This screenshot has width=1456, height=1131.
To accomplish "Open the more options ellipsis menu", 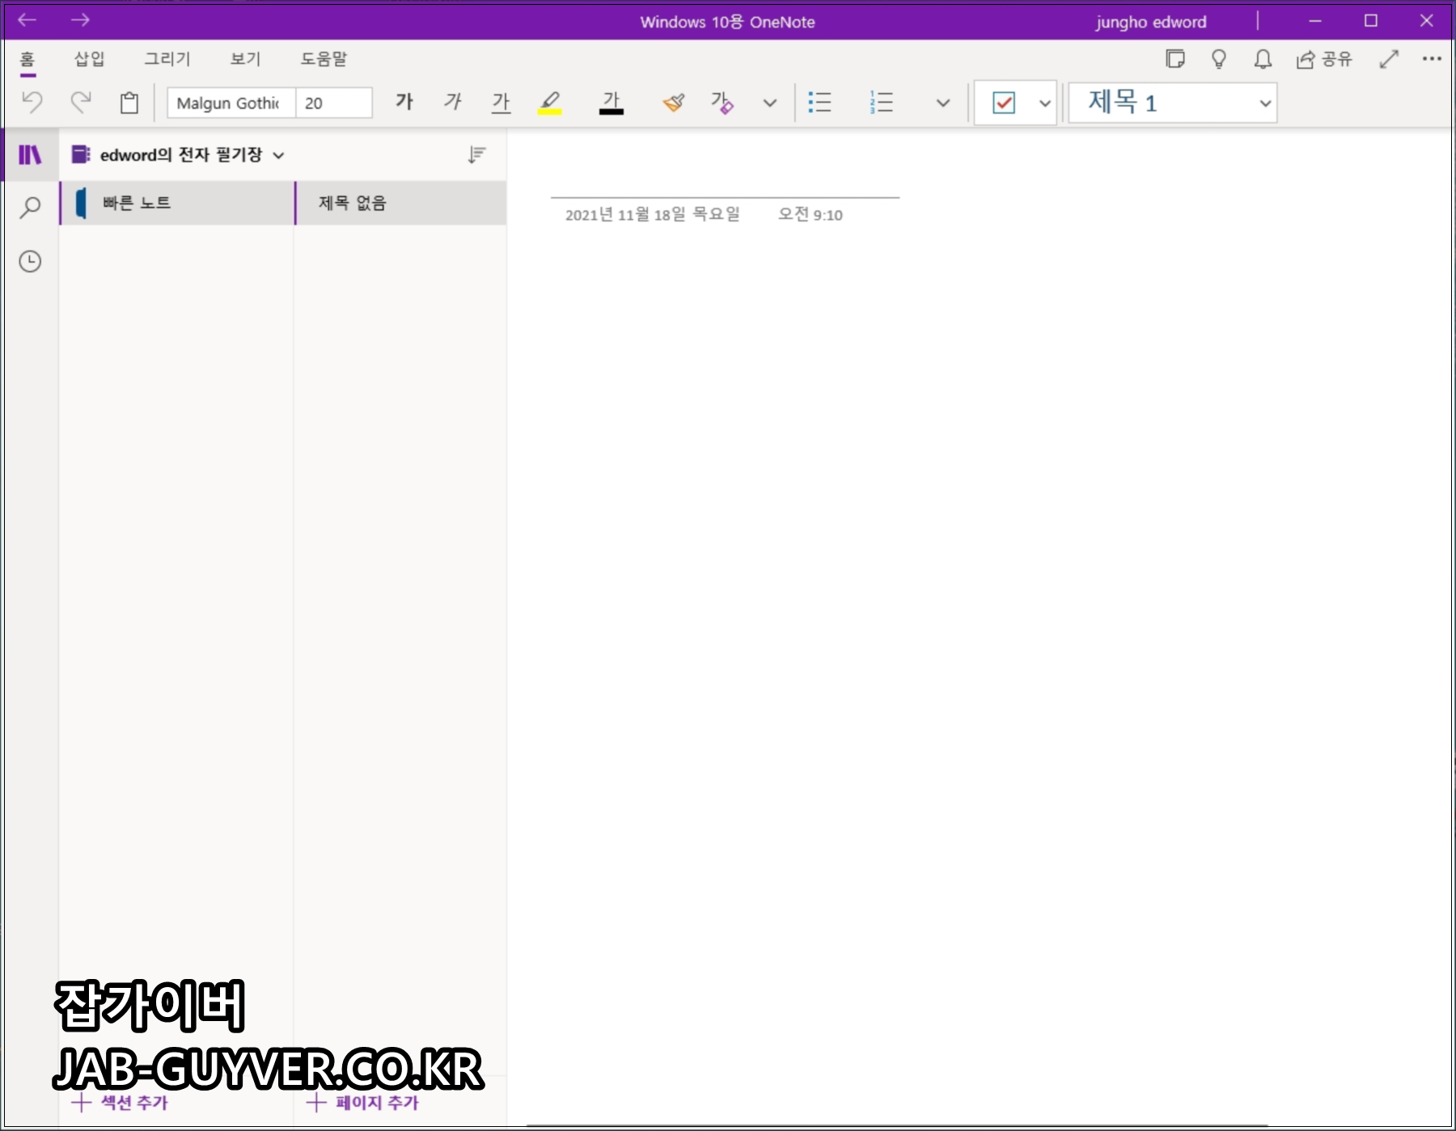I will (x=1432, y=59).
